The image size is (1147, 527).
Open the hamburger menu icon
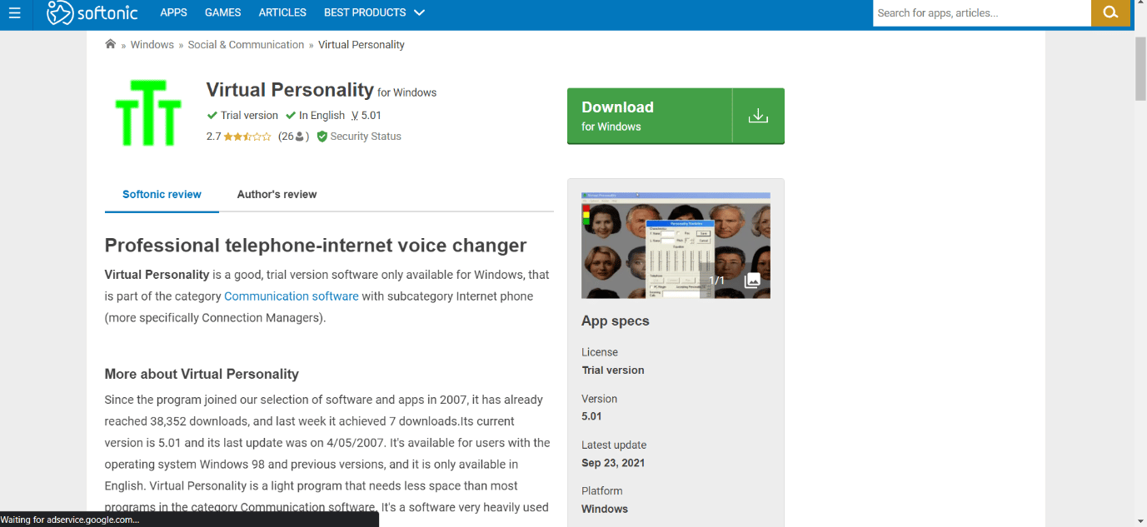click(14, 12)
